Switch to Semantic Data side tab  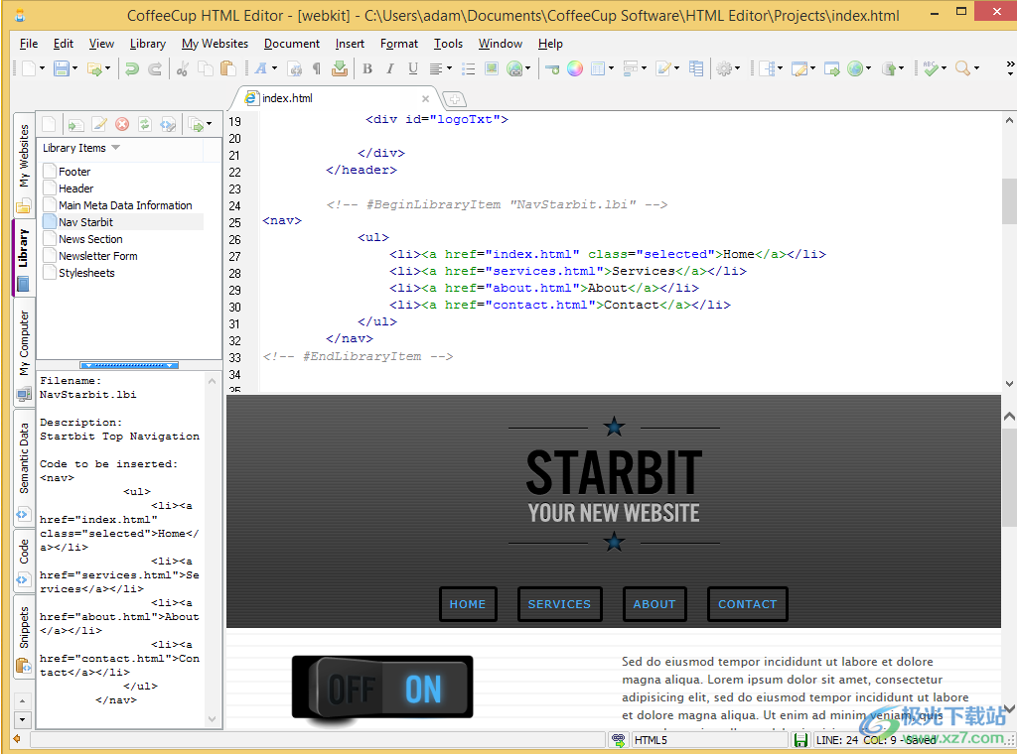(x=24, y=467)
